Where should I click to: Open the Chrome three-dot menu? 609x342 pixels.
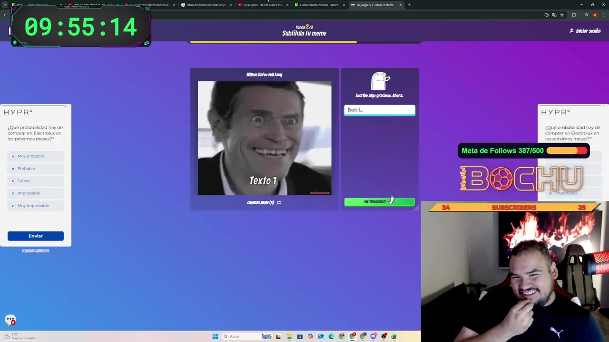[603, 15]
